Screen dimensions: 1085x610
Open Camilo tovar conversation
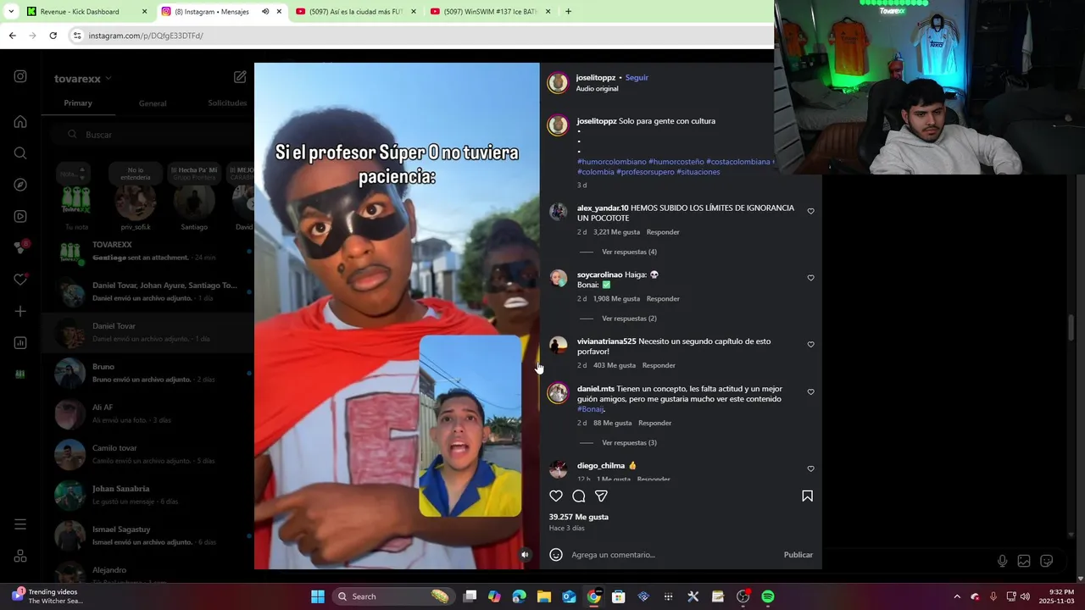147,454
